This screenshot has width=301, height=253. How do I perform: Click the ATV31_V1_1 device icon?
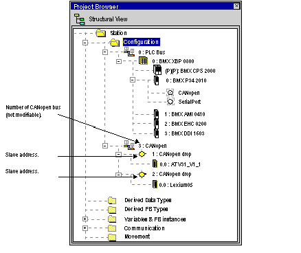pos(155,164)
